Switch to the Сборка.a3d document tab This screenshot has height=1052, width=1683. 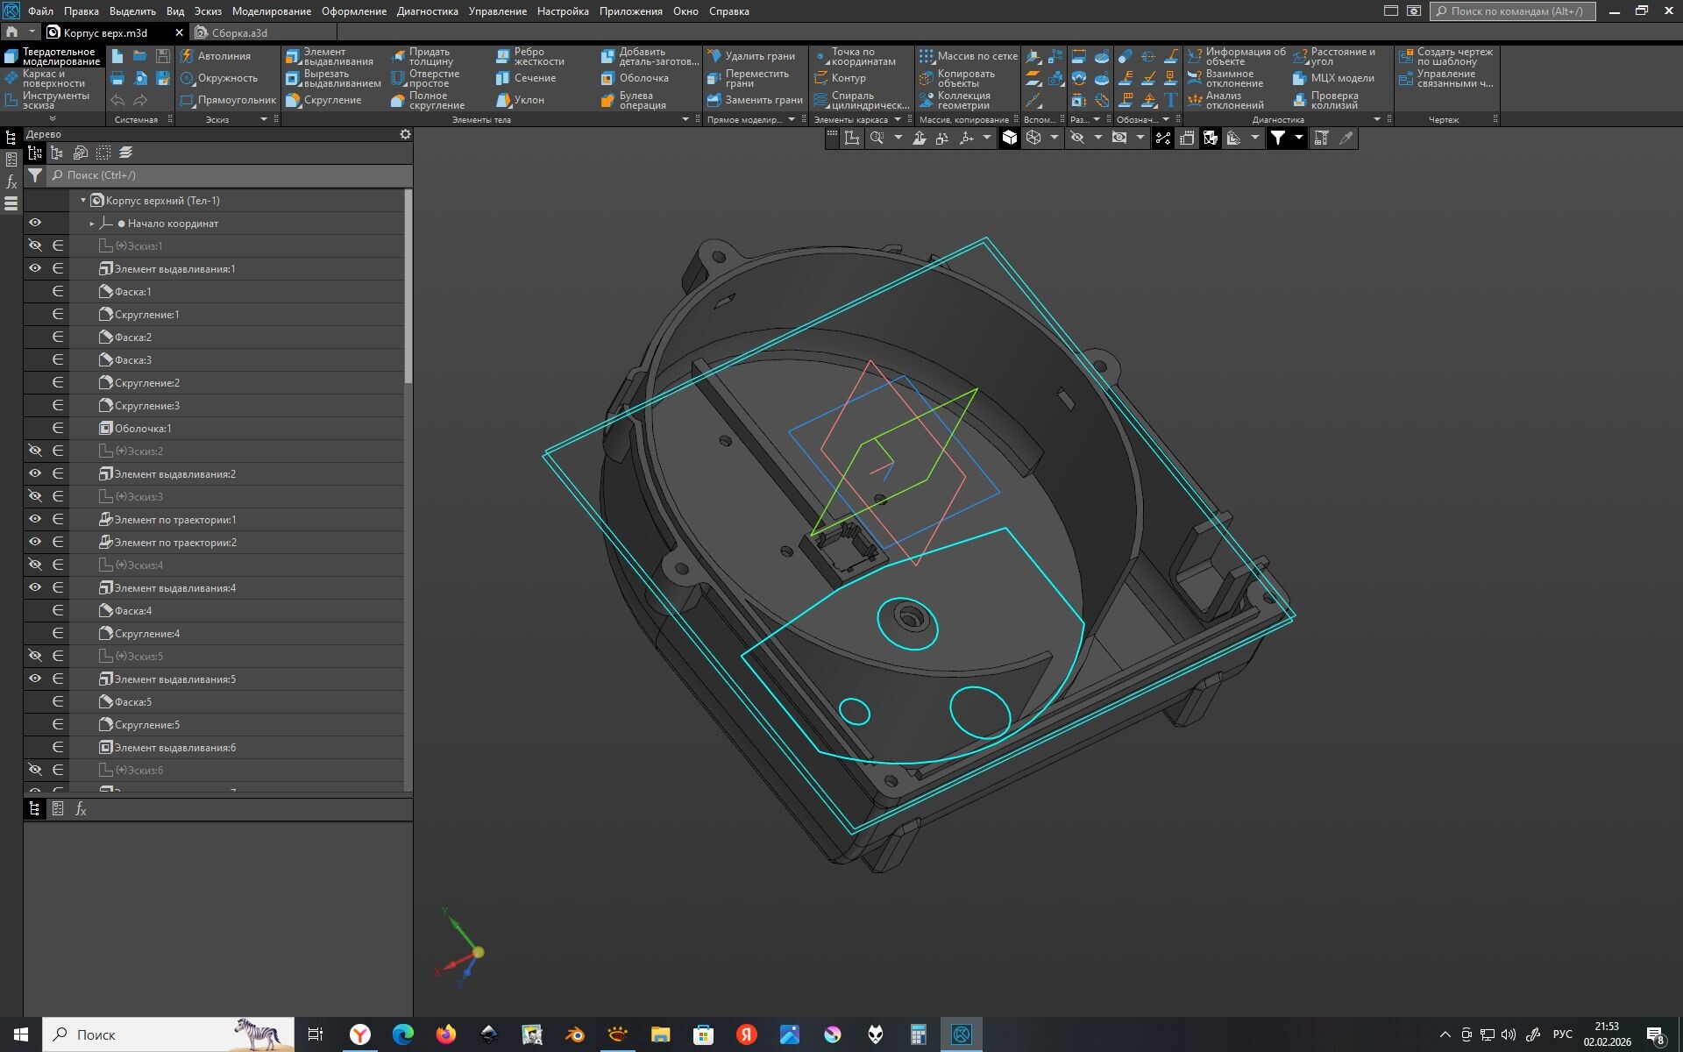coord(238,32)
